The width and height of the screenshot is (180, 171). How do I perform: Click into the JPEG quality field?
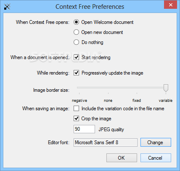[84, 129]
